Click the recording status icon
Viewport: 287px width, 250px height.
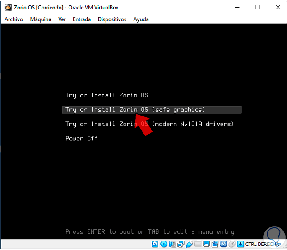coord(215,244)
